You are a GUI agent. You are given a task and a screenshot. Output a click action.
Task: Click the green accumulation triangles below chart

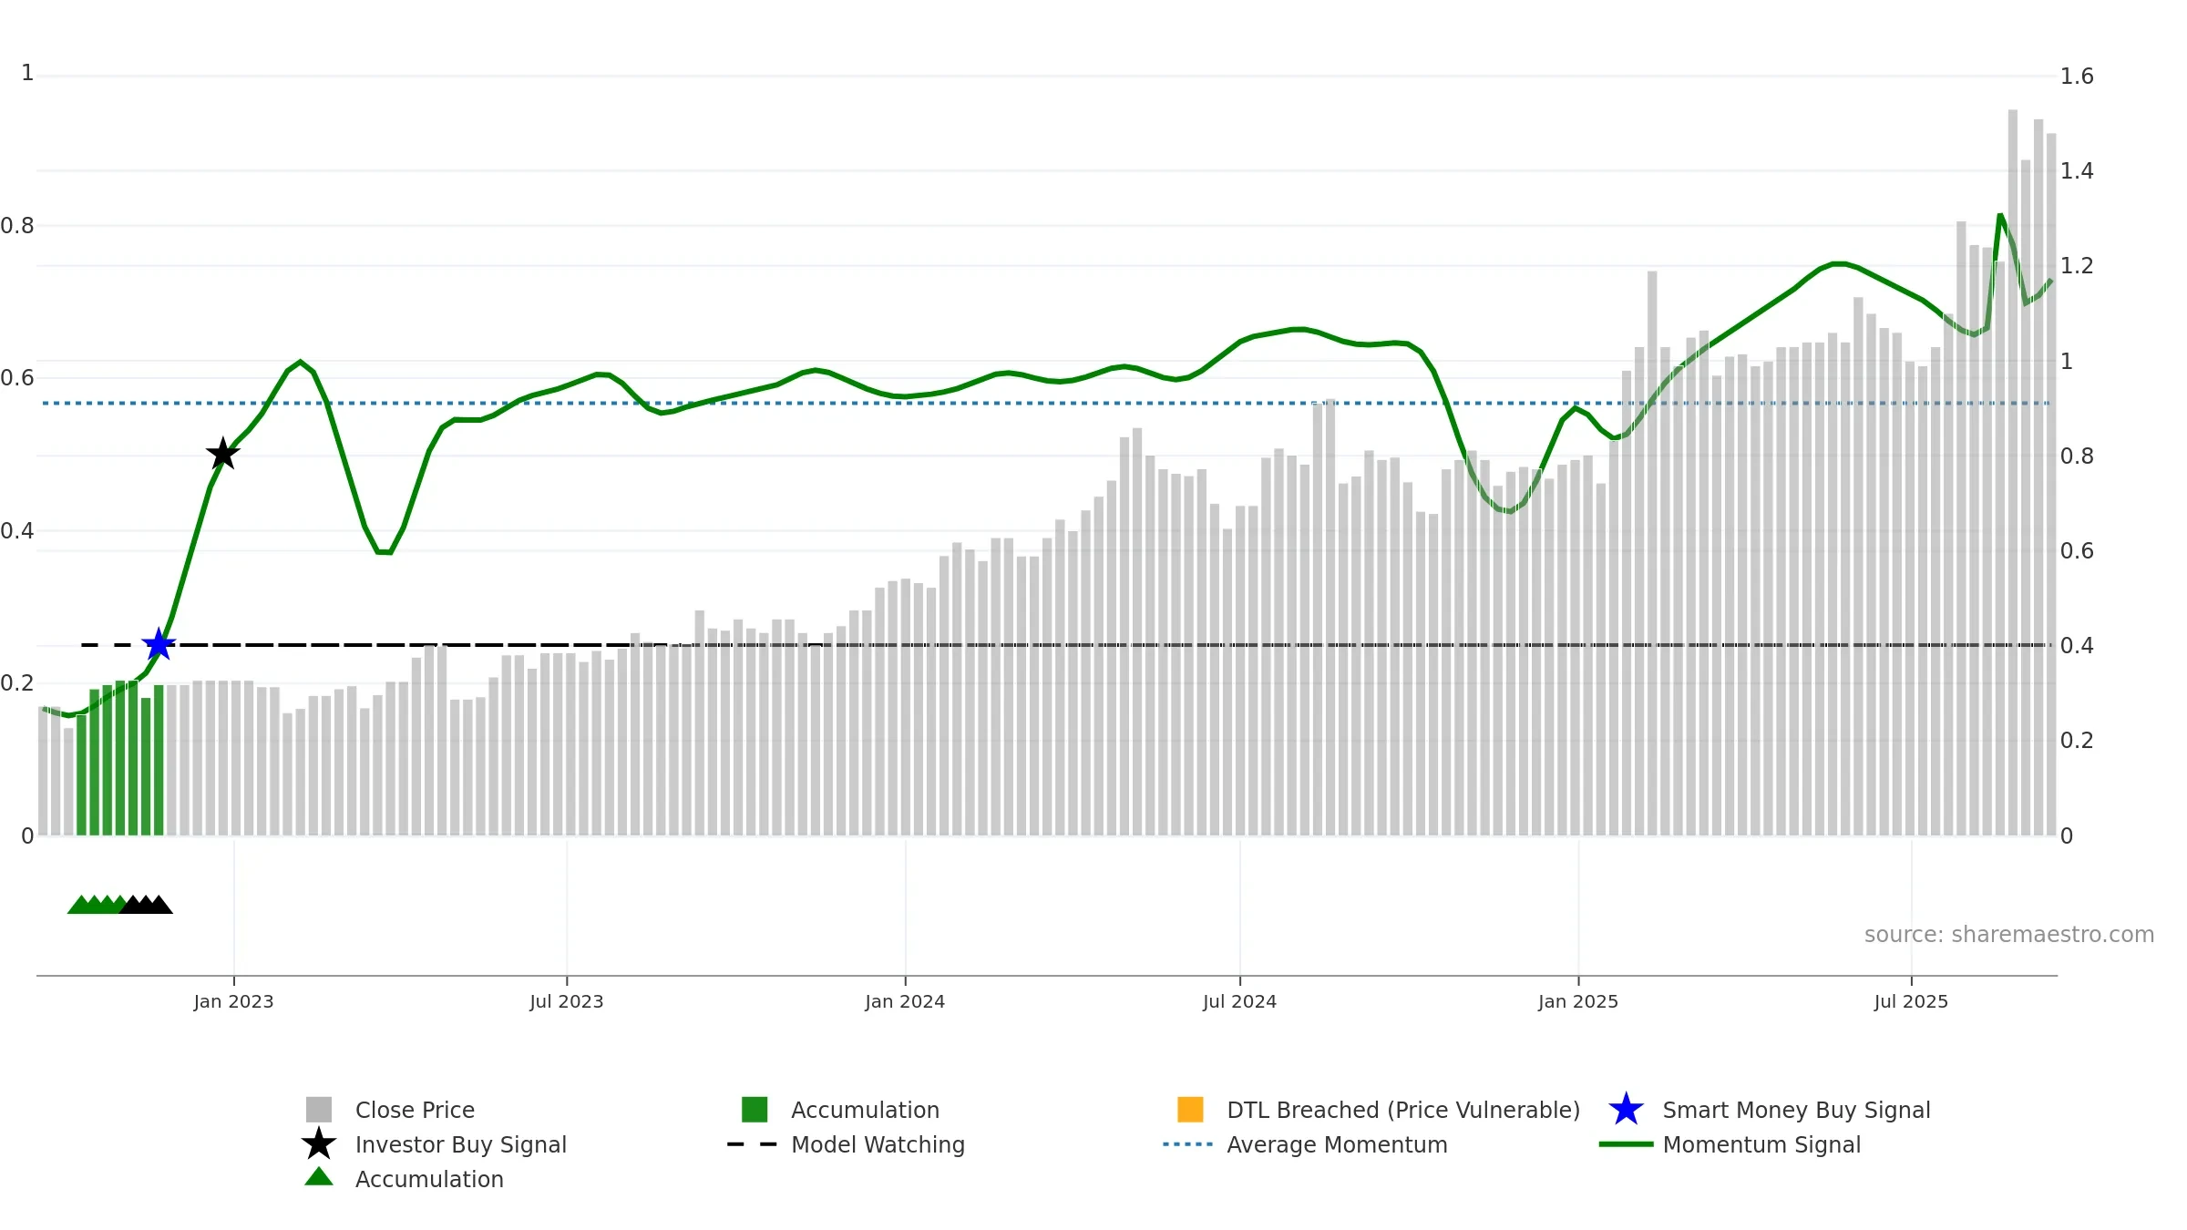pyautogui.click(x=95, y=905)
